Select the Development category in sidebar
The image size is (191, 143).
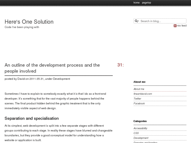coord(141,138)
